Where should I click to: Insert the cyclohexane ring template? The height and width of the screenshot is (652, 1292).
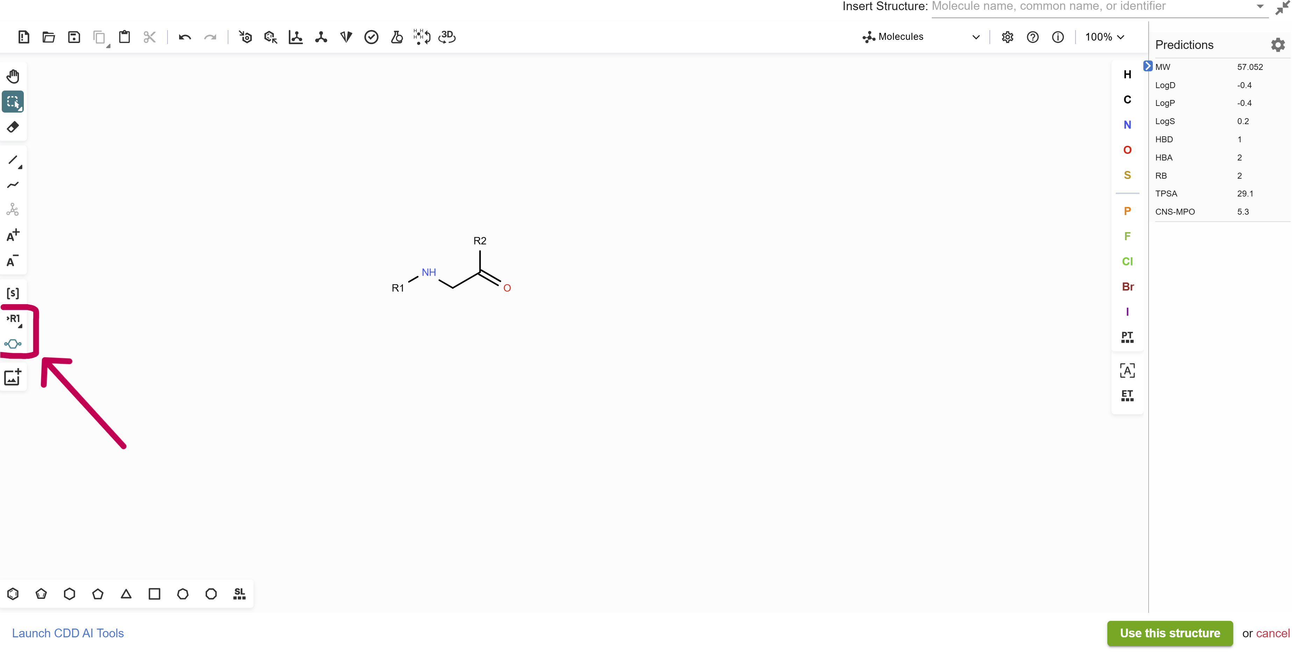pos(70,594)
